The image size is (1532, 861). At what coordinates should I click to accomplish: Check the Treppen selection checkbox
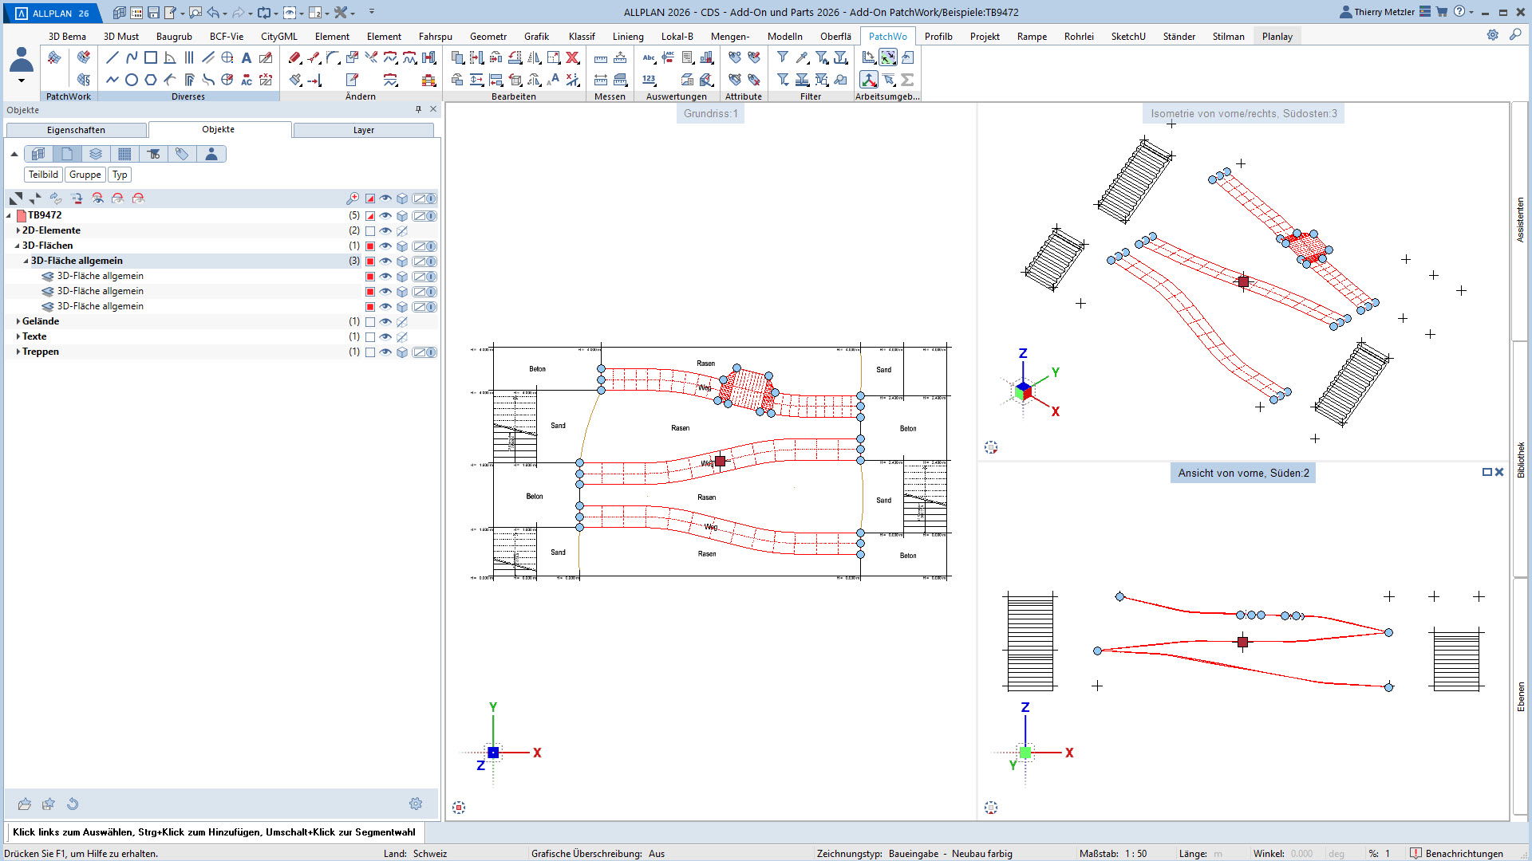click(x=370, y=352)
